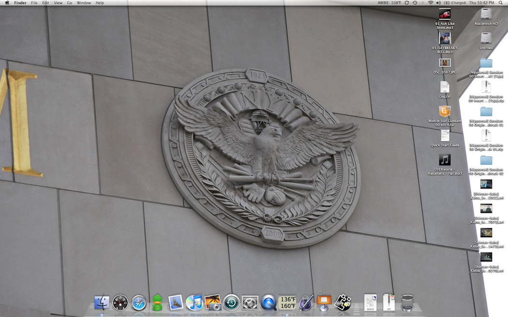This screenshot has width=508, height=317.
Task: Open the Trash in the Dock
Action: (x=407, y=303)
